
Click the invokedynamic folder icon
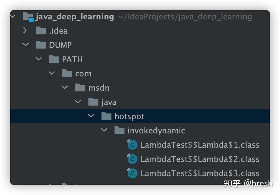point(120,131)
